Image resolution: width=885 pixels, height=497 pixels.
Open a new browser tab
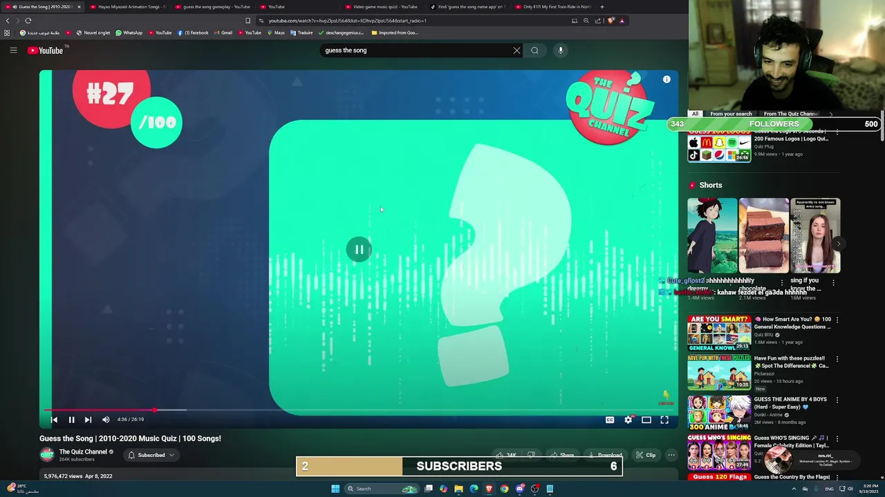(x=602, y=7)
